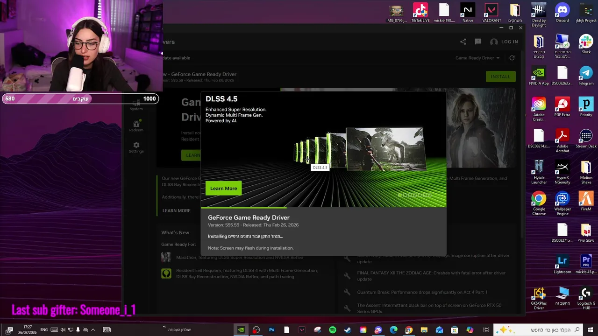
Task: Open FiveM desktop shortcut
Action: [x=586, y=201]
